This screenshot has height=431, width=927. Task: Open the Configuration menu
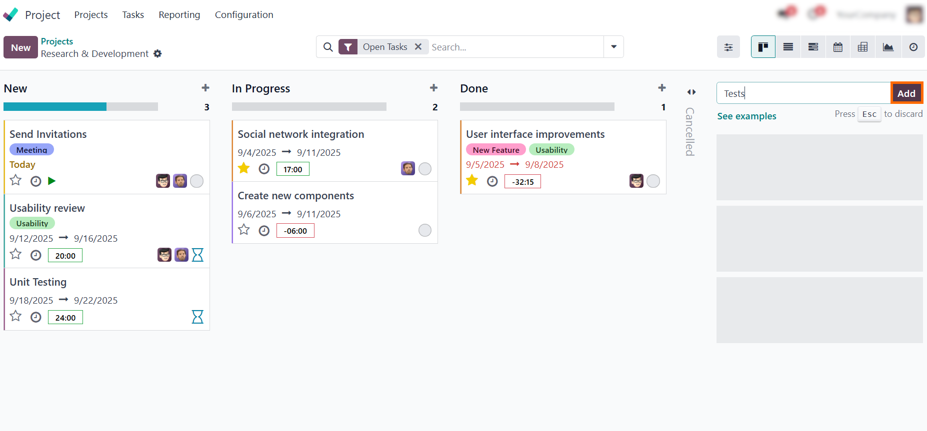[244, 14]
